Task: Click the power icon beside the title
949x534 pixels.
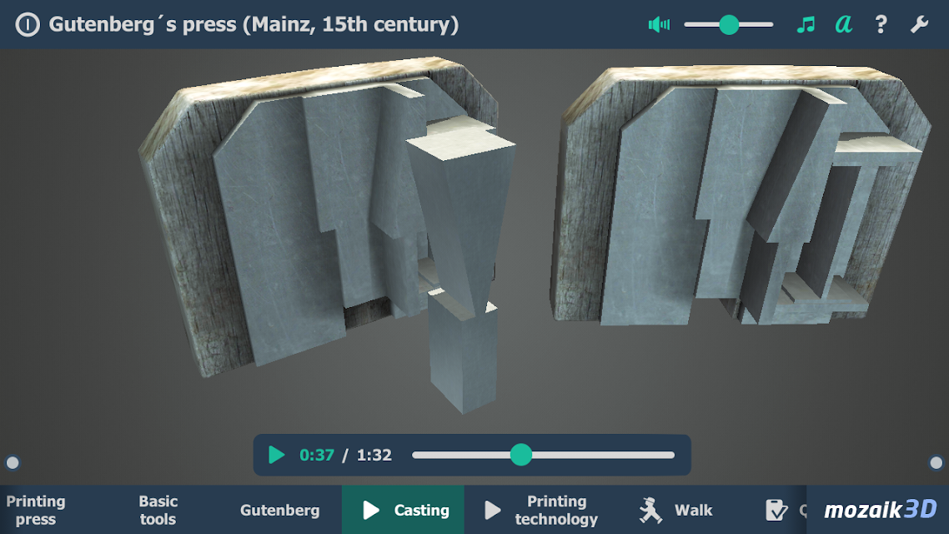Action: pos(28,25)
